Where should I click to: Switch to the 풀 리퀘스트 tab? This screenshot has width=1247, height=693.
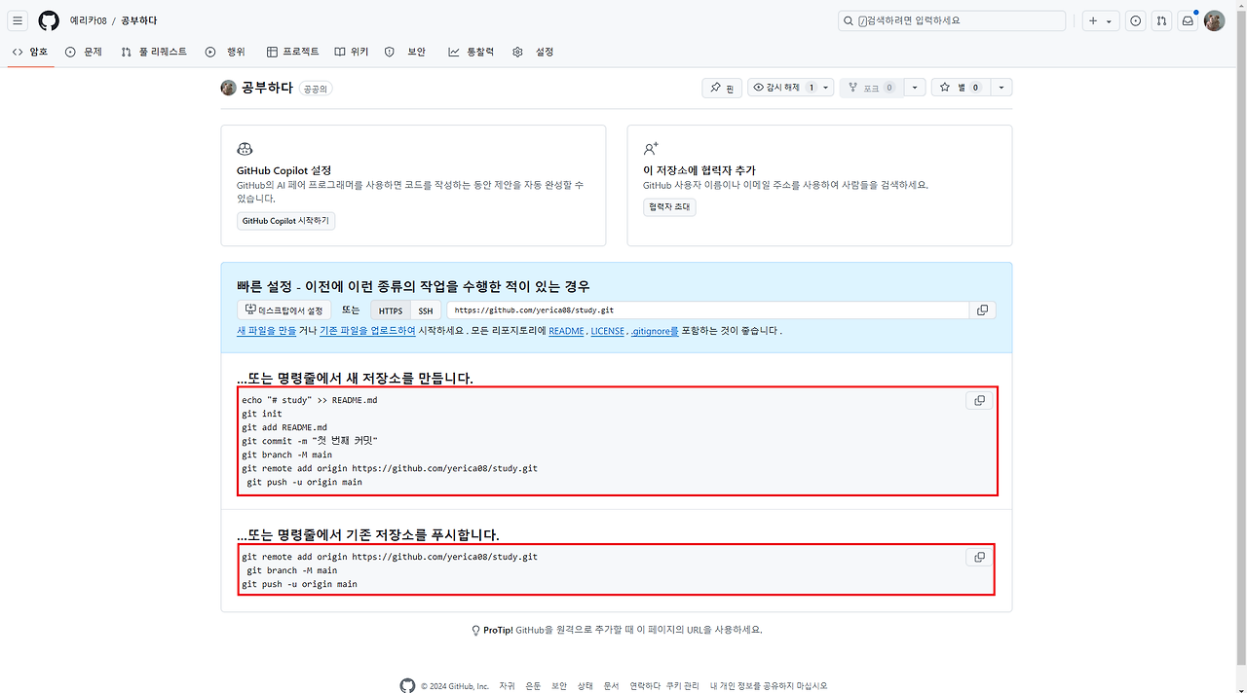click(x=154, y=52)
